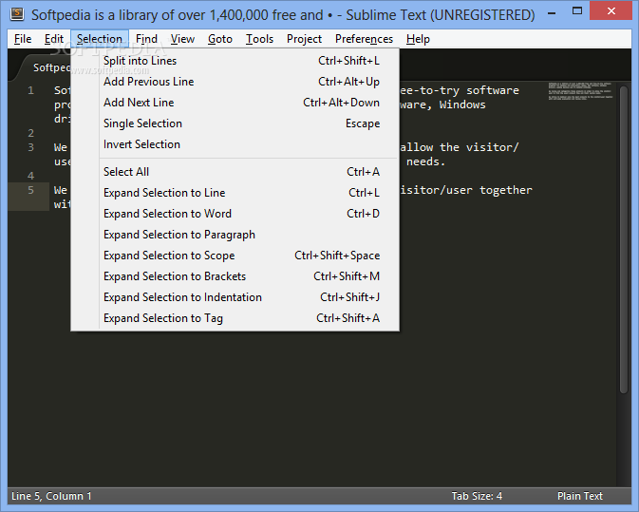Image resolution: width=639 pixels, height=512 pixels.
Task: Choose Expand Selection to Indentation
Action: click(x=235, y=297)
